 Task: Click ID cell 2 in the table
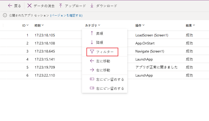27,43
